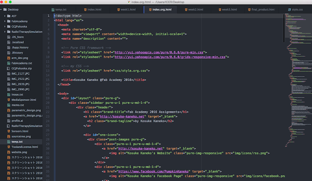Expand the FabAcademy folder
Image resolution: width=312 pixels, height=181 pixels.
[5, 21]
